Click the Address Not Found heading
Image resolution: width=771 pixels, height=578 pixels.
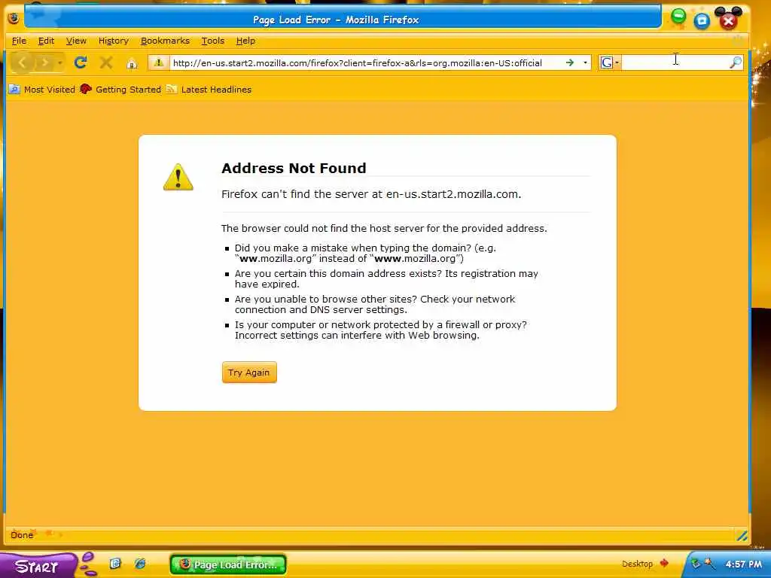pyautogui.click(x=294, y=168)
